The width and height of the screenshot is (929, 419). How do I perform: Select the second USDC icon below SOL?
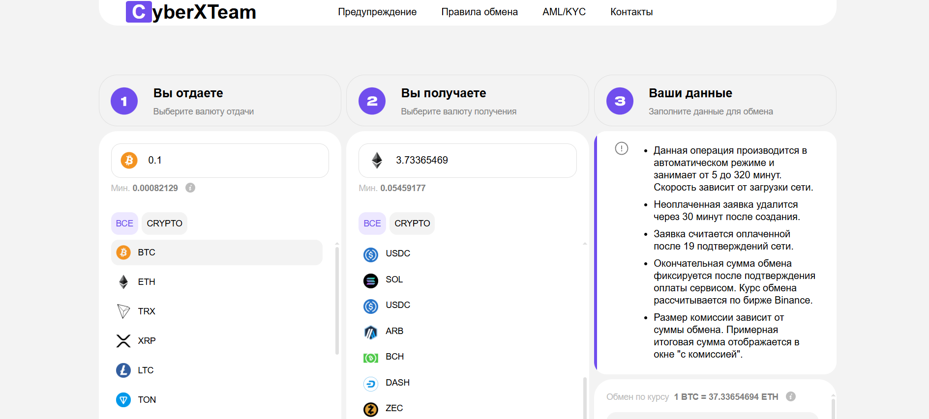point(371,306)
